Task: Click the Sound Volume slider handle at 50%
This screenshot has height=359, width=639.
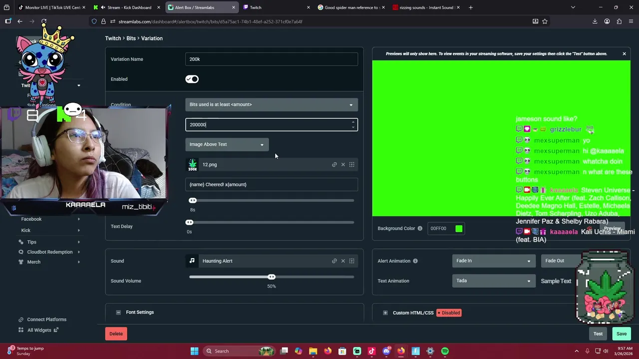Action: [272, 277]
